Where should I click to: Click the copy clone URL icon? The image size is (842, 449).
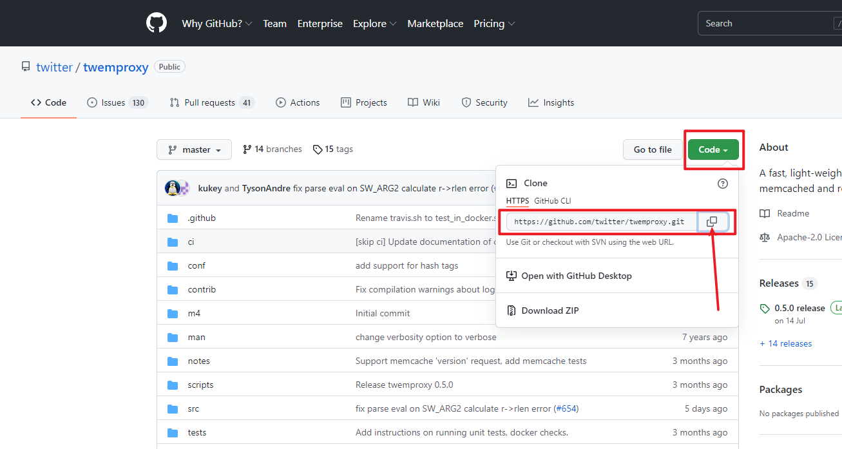[712, 222]
